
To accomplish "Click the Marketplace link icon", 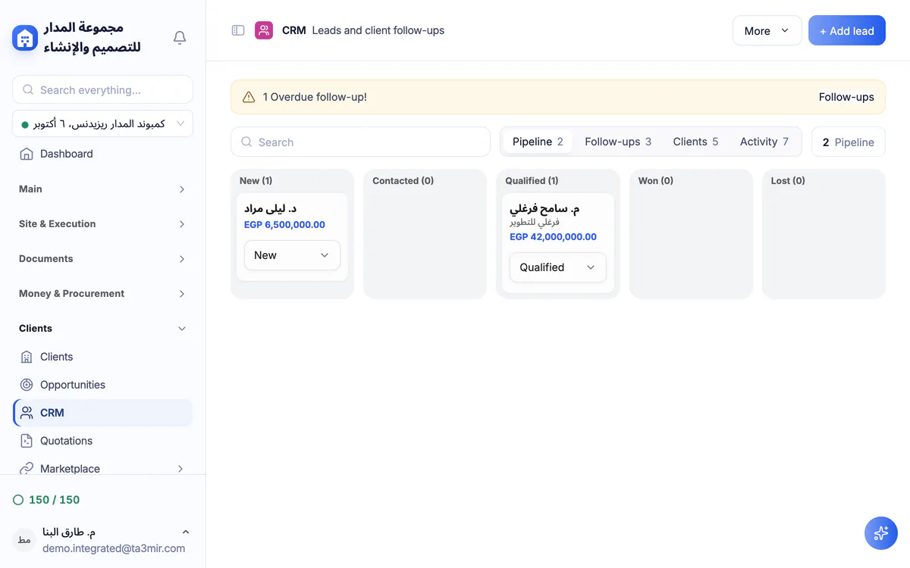I will (27, 469).
